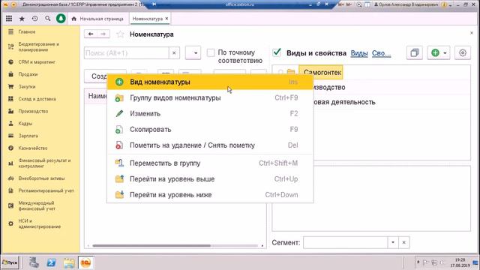This screenshot has width=480, height=270.
Task: Open the Сегмент dropdown arrow
Action: 393,242
